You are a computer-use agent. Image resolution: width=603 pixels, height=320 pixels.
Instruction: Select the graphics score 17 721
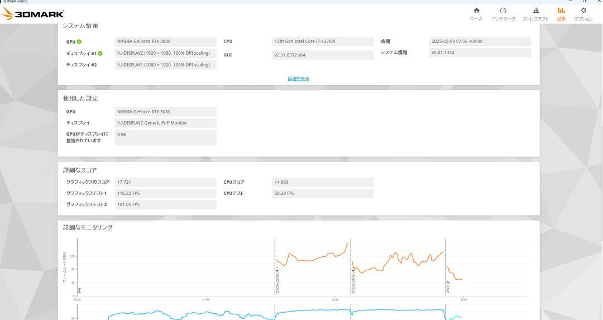click(166, 182)
